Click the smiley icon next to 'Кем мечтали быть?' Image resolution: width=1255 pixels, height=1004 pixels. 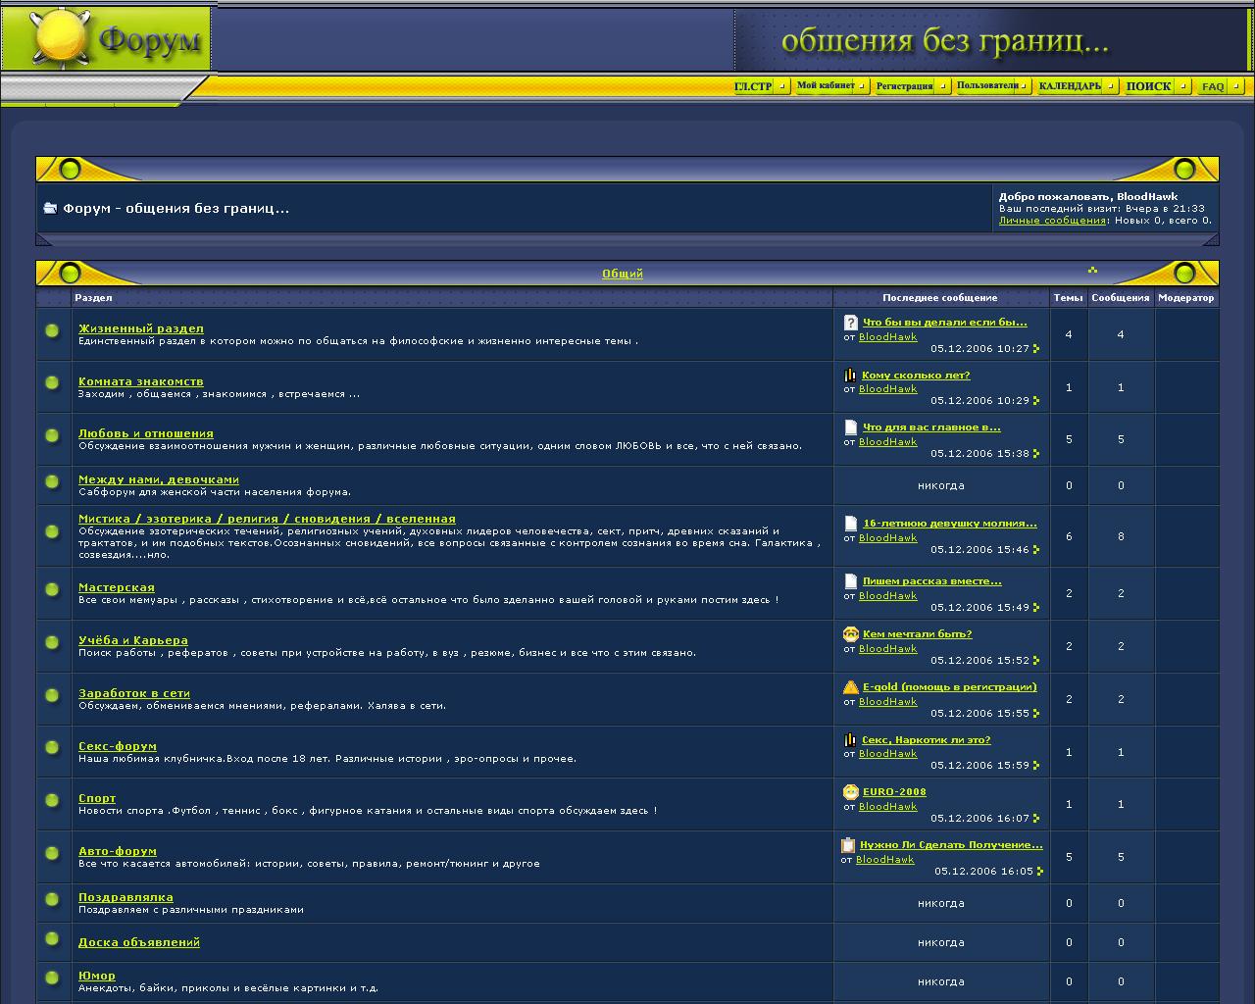point(850,634)
